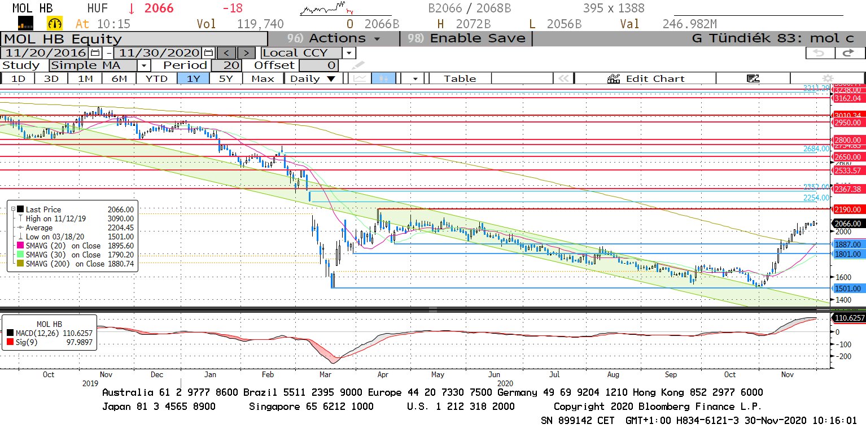Image resolution: width=866 pixels, height=437 pixels.
Task: Click the chart title G Tündiék 83: mol c
Action: click(x=773, y=38)
